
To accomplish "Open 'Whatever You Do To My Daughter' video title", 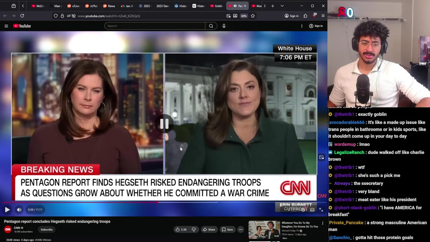I will [300, 225].
